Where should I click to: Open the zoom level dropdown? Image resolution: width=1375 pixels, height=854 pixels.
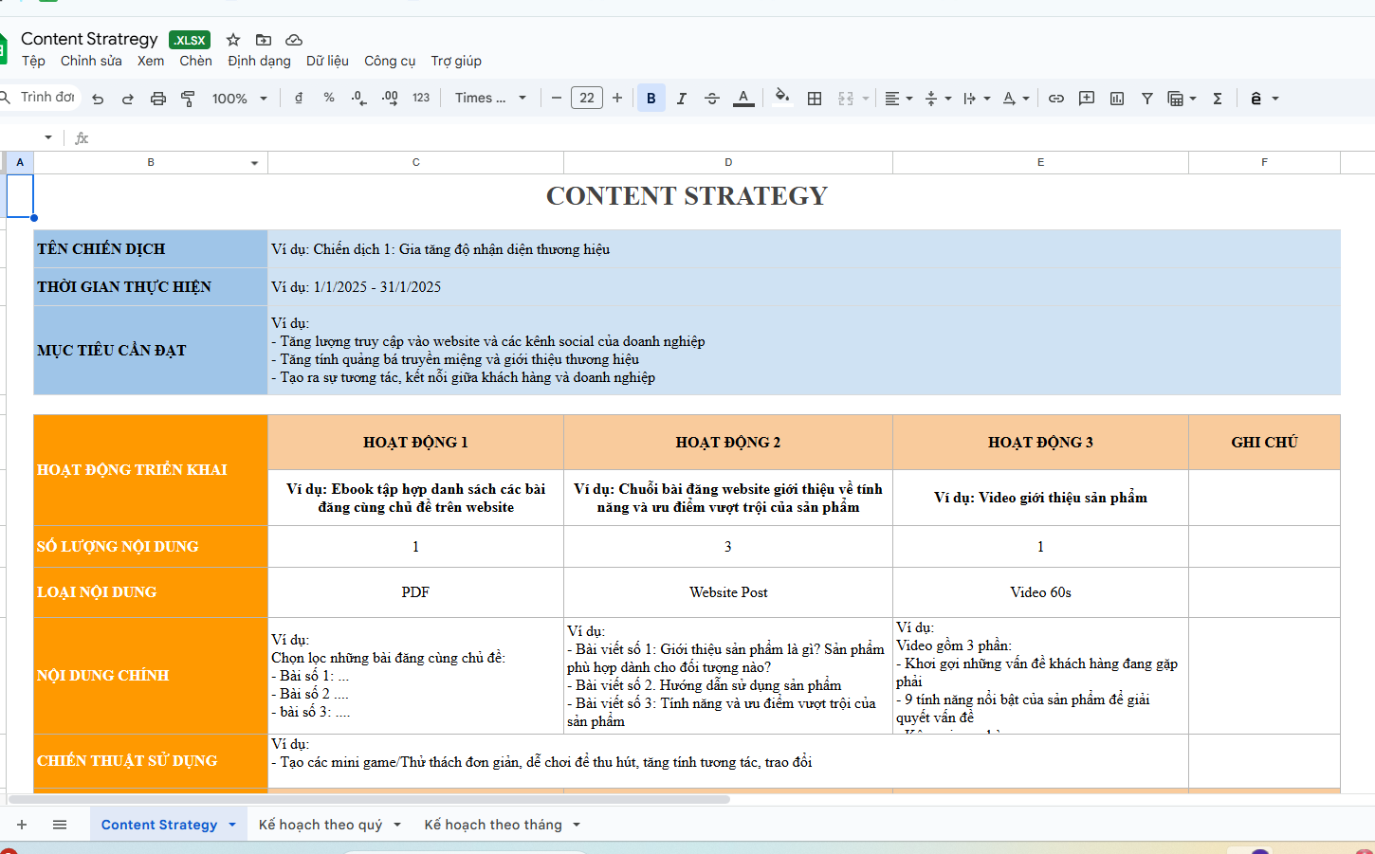coord(239,99)
